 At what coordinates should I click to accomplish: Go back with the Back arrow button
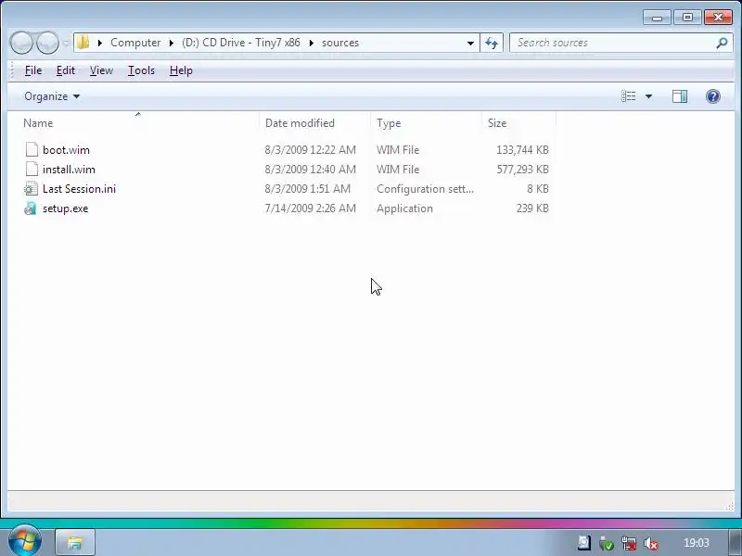click(x=21, y=43)
